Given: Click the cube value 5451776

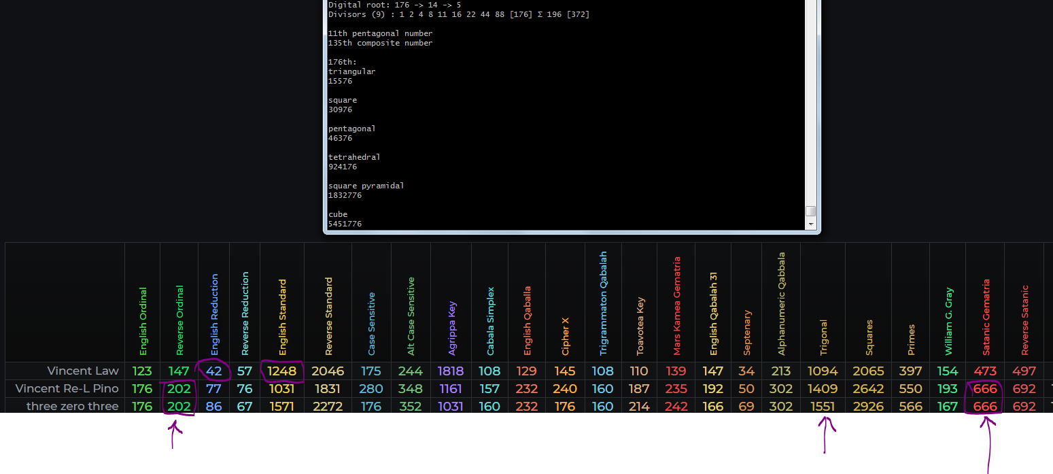Looking at the screenshot, I should click(345, 224).
